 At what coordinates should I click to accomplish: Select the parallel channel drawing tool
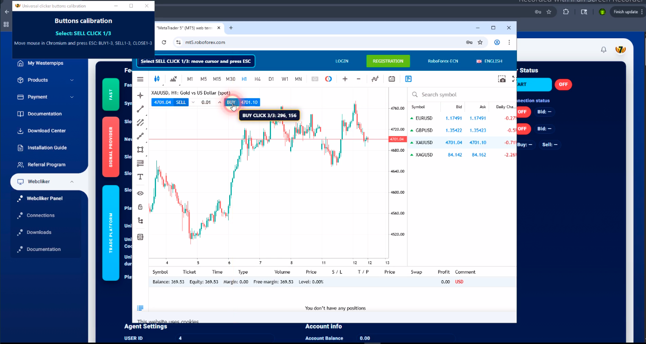point(140,123)
